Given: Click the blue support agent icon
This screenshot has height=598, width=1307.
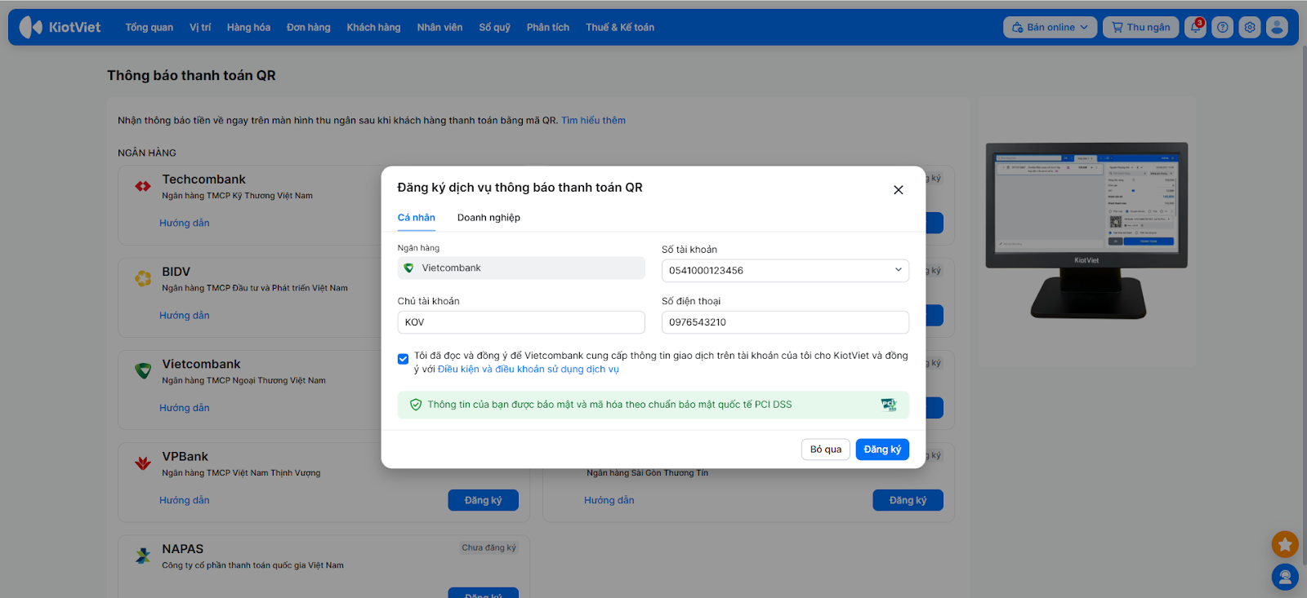Looking at the screenshot, I should (1285, 577).
